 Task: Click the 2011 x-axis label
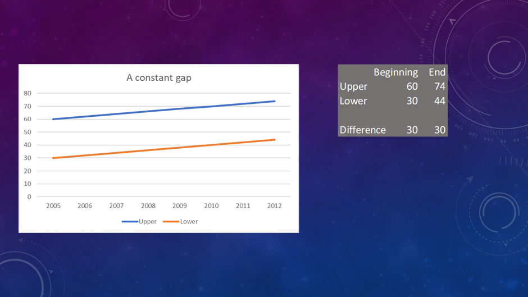(243, 205)
